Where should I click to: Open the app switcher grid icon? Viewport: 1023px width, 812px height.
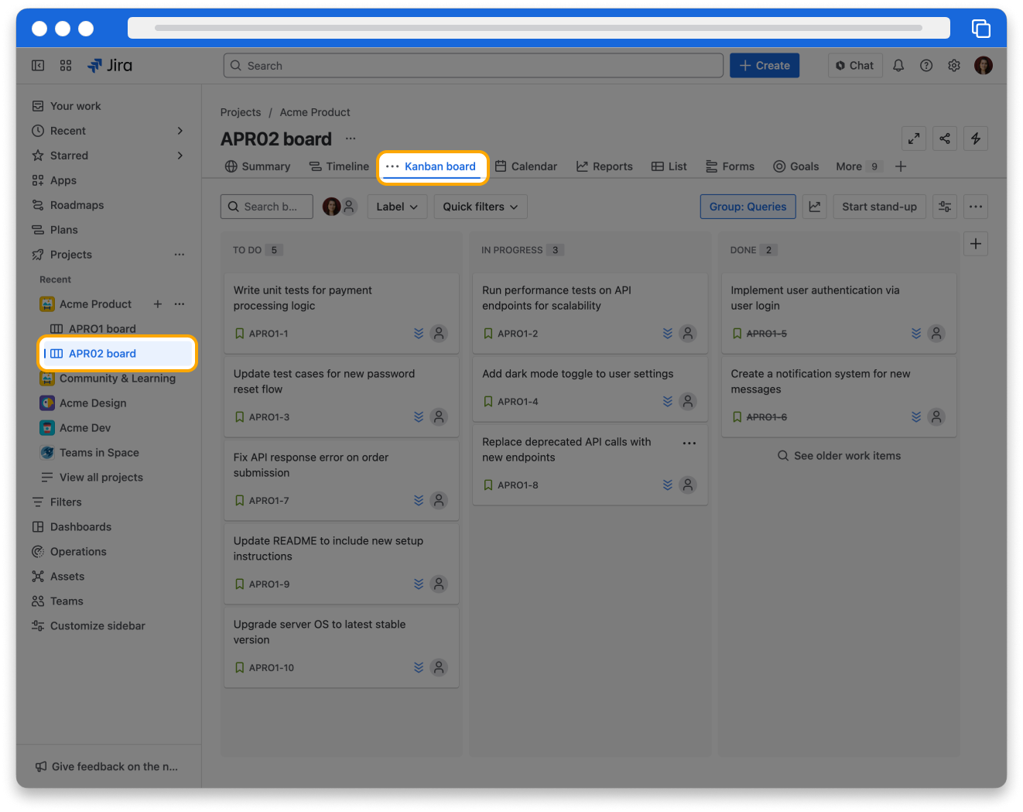pos(66,66)
